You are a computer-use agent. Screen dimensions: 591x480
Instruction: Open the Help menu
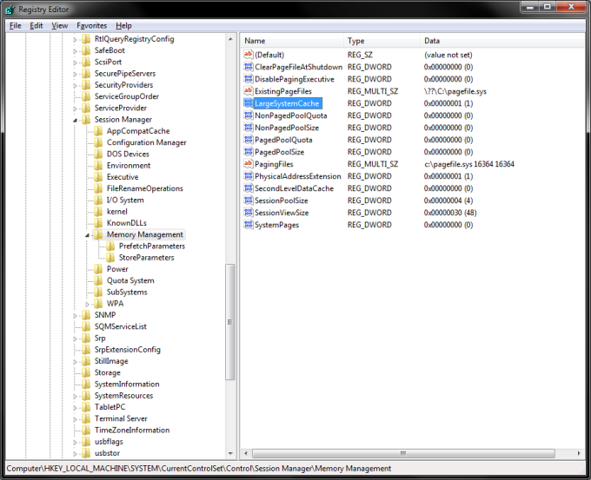[123, 25]
